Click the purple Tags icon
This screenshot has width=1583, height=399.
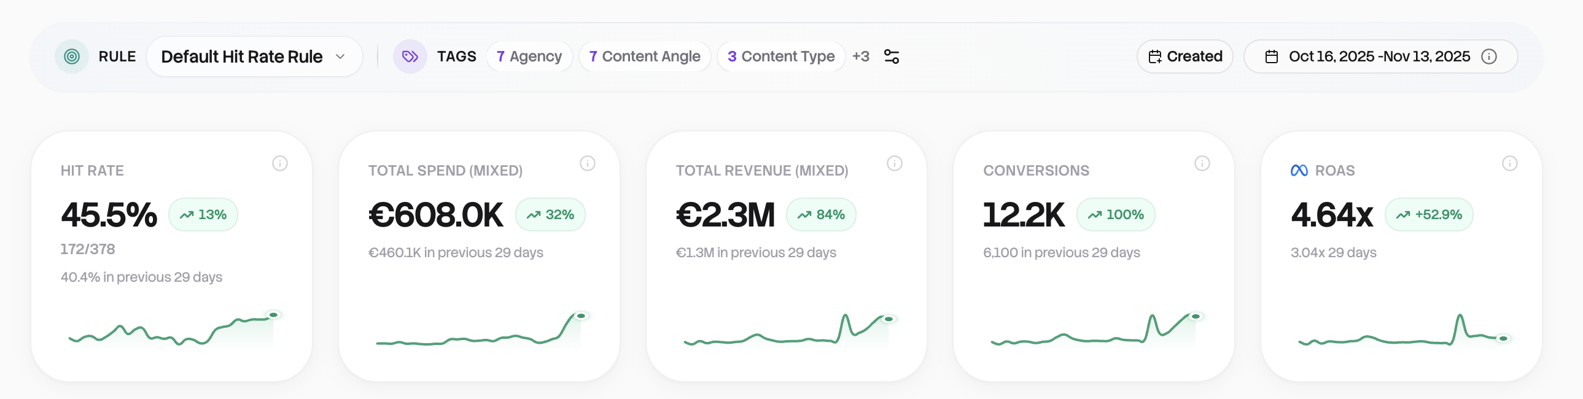pyautogui.click(x=410, y=56)
